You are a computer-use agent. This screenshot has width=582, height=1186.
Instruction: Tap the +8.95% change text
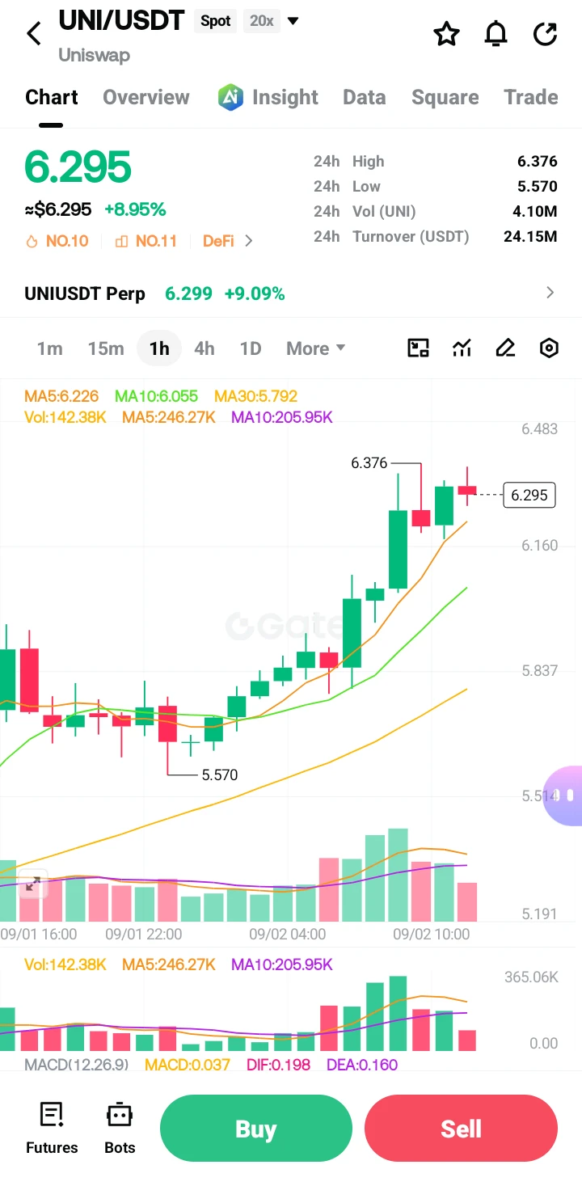click(x=135, y=210)
